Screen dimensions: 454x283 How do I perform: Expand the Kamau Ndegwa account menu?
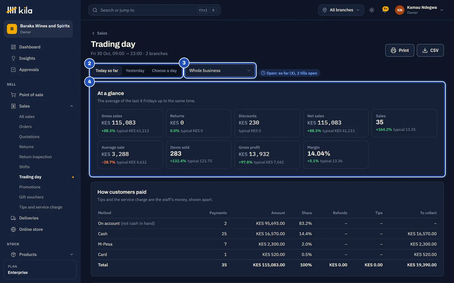click(x=419, y=10)
